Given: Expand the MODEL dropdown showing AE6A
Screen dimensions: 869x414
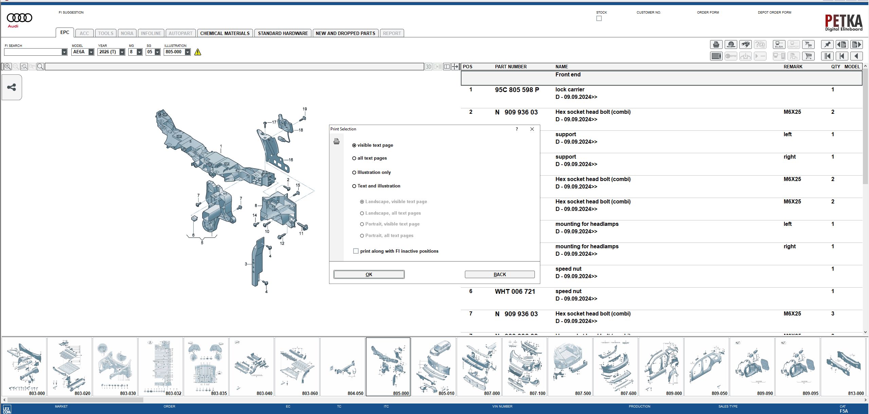Looking at the screenshot, I should 91,52.
